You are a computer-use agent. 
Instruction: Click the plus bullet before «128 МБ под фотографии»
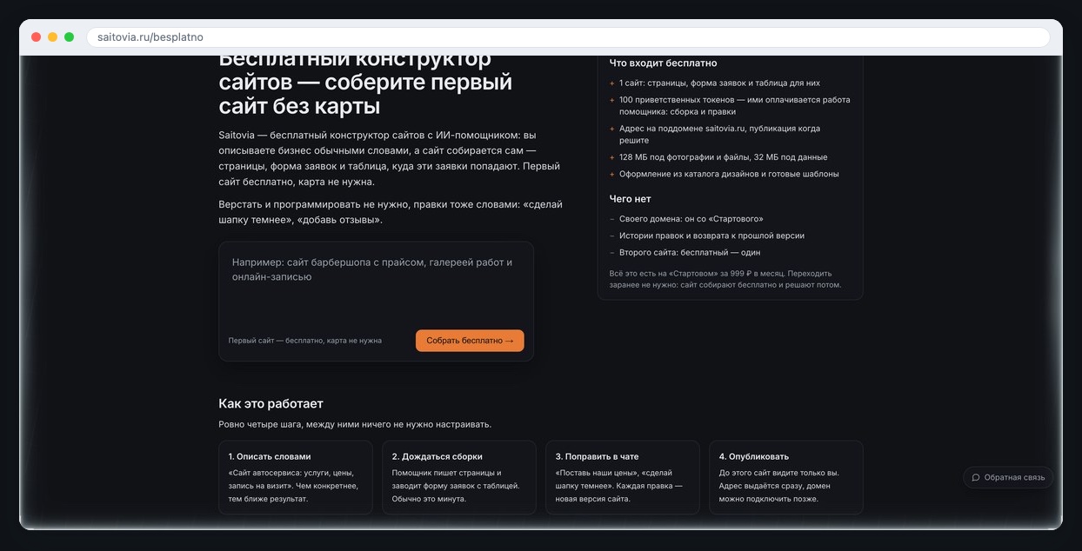[611, 157]
